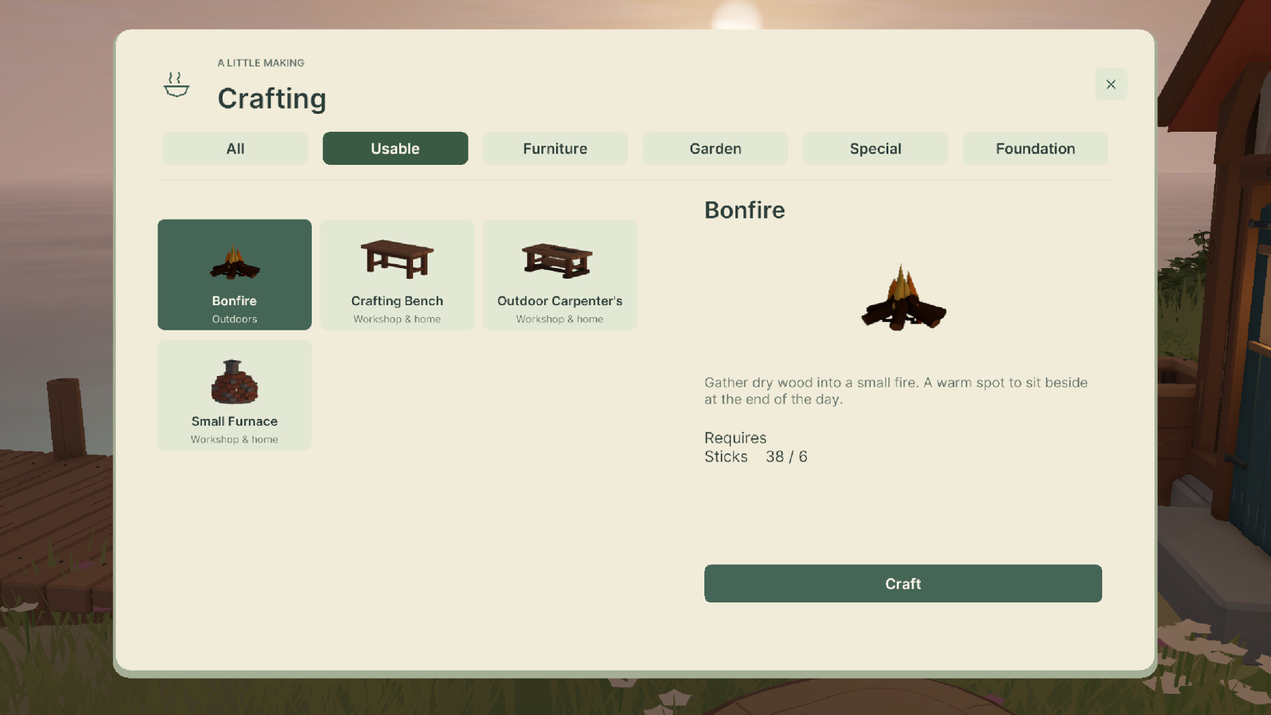The image size is (1271, 715).
Task: Click the steaming bowl crafting icon
Action: click(176, 85)
